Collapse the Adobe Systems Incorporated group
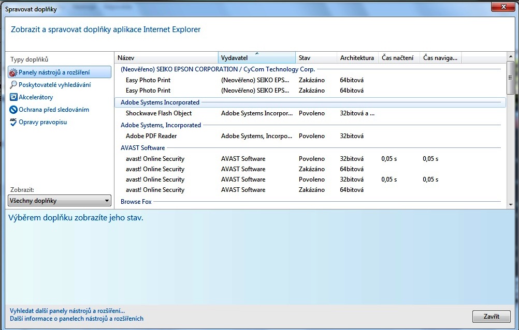519x330 pixels. (x=160, y=102)
